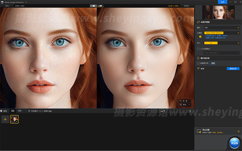Open the Aiarty Image Enhancer title menu arrow
Image resolution: width=242 pixels, height=151 pixels.
click(26, 2)
